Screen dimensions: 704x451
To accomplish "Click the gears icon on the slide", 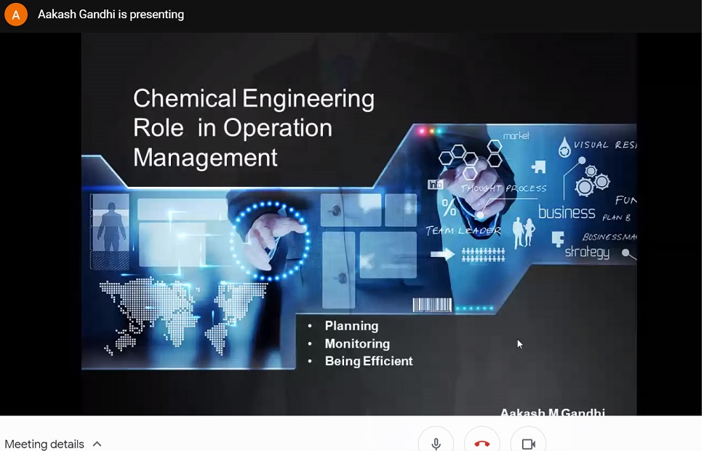I will (591, 179).
